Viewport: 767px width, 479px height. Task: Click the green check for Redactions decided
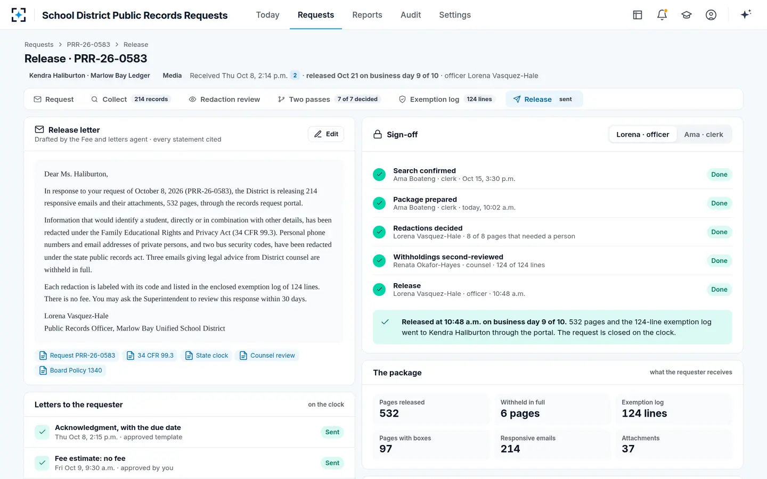click(379, 232)
